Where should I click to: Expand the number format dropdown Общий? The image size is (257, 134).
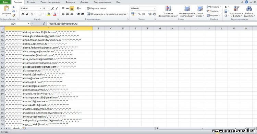pos(155,9)
